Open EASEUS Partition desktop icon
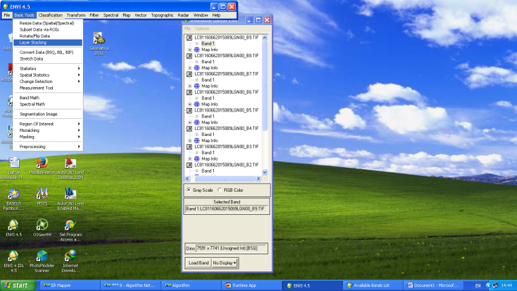The image size is (517, 291). [14, 199]
